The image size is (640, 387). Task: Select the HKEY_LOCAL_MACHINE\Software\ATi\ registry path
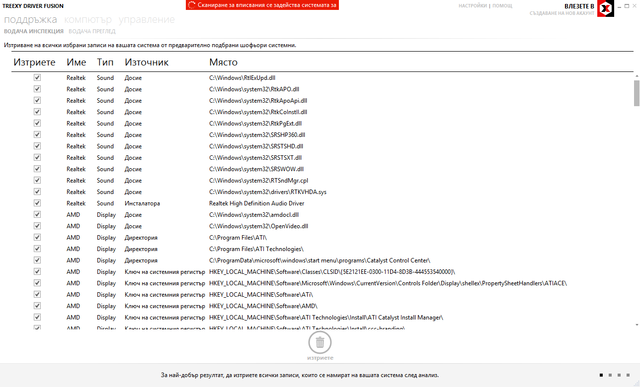pyautogui.click(x=261, y=295)
